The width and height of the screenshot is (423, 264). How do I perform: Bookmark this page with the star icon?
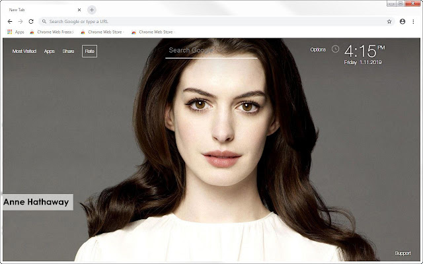point(389,22)
